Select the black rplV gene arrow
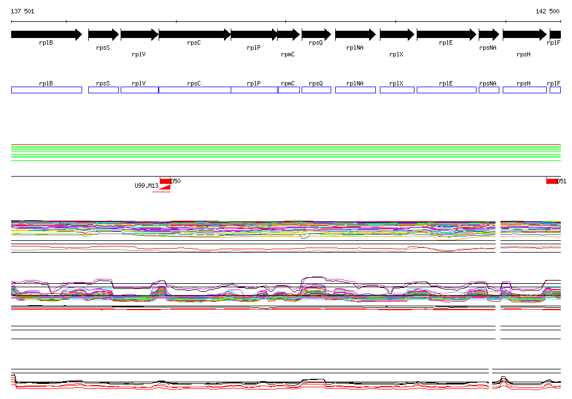Screen dimensions: 572x399 coord(139,35)
